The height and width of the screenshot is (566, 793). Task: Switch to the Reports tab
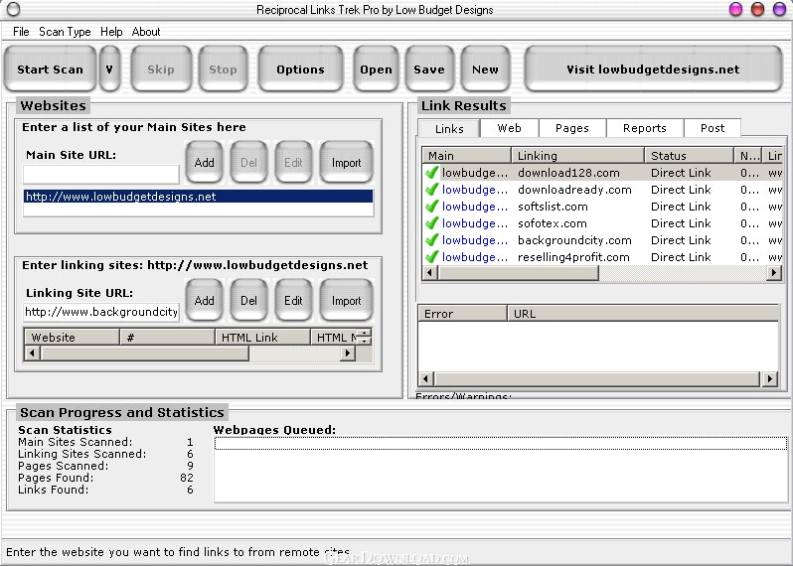(645, 128)
